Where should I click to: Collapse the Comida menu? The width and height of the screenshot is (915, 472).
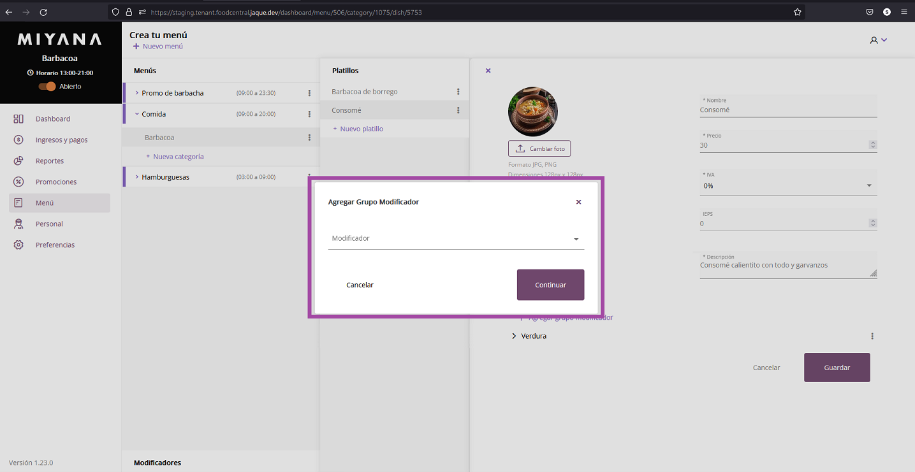136,114
